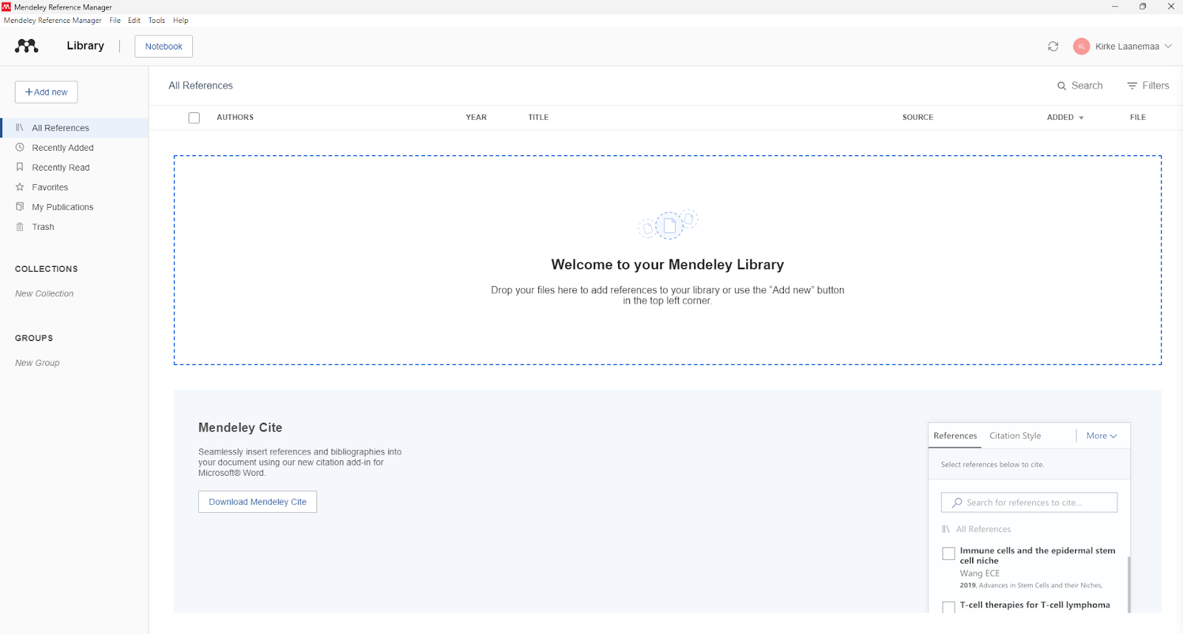Click the KL user avatar icon
The height and width of the screenshot is (634, 1183).
1082,47
